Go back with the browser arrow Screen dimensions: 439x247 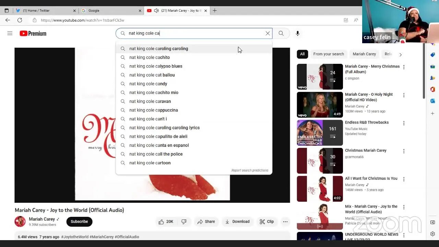(x=8, y=20)
